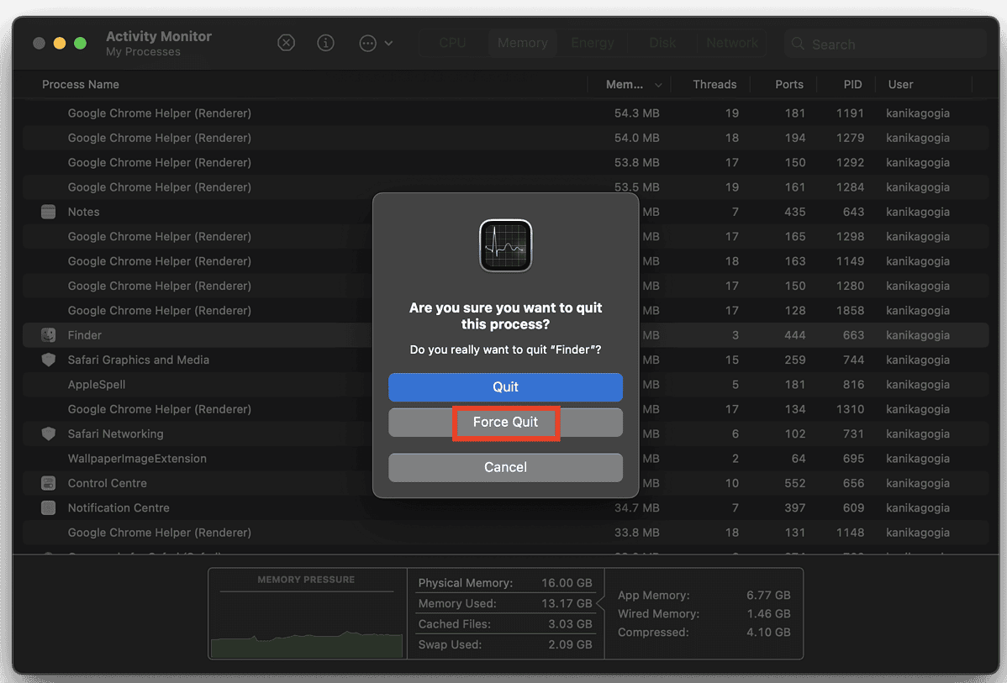The image size is (1007, 683).
Task: Click the 54.3 MB memory value
Action: click(x=636, y=113)
